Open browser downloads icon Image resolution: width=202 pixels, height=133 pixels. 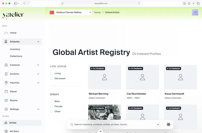185,4
